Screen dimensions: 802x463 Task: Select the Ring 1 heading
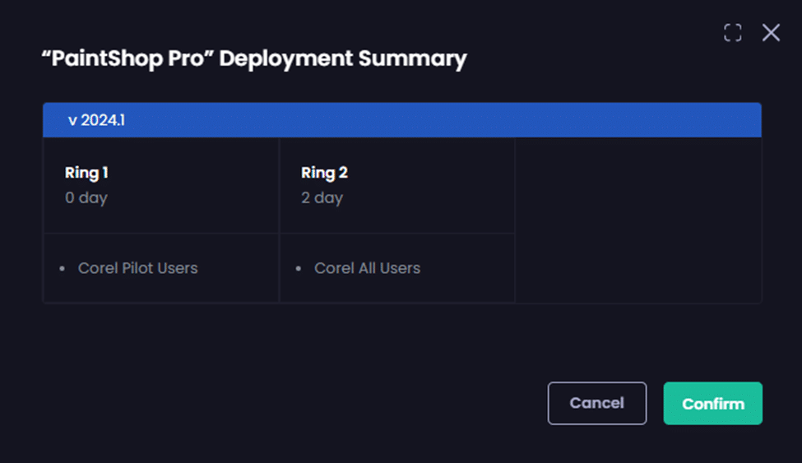(86, 173)
